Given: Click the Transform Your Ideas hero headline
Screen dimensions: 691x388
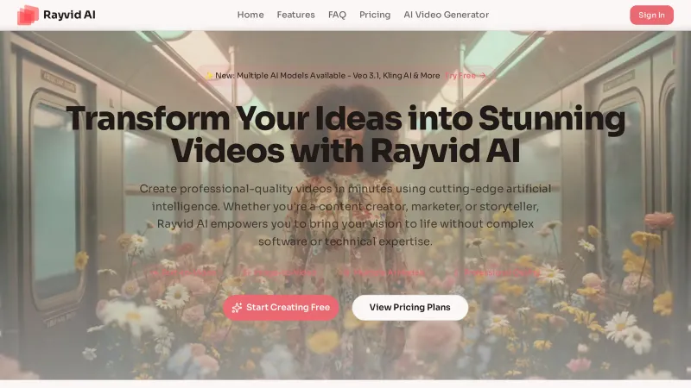Looking at the screenshot, I should [x=345, y=135].
